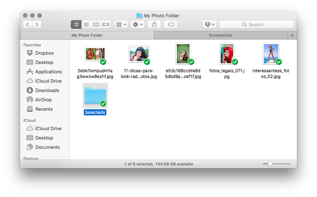Click the status bar selection text
The image size is (317, 197).
click(x=159, y=164)
